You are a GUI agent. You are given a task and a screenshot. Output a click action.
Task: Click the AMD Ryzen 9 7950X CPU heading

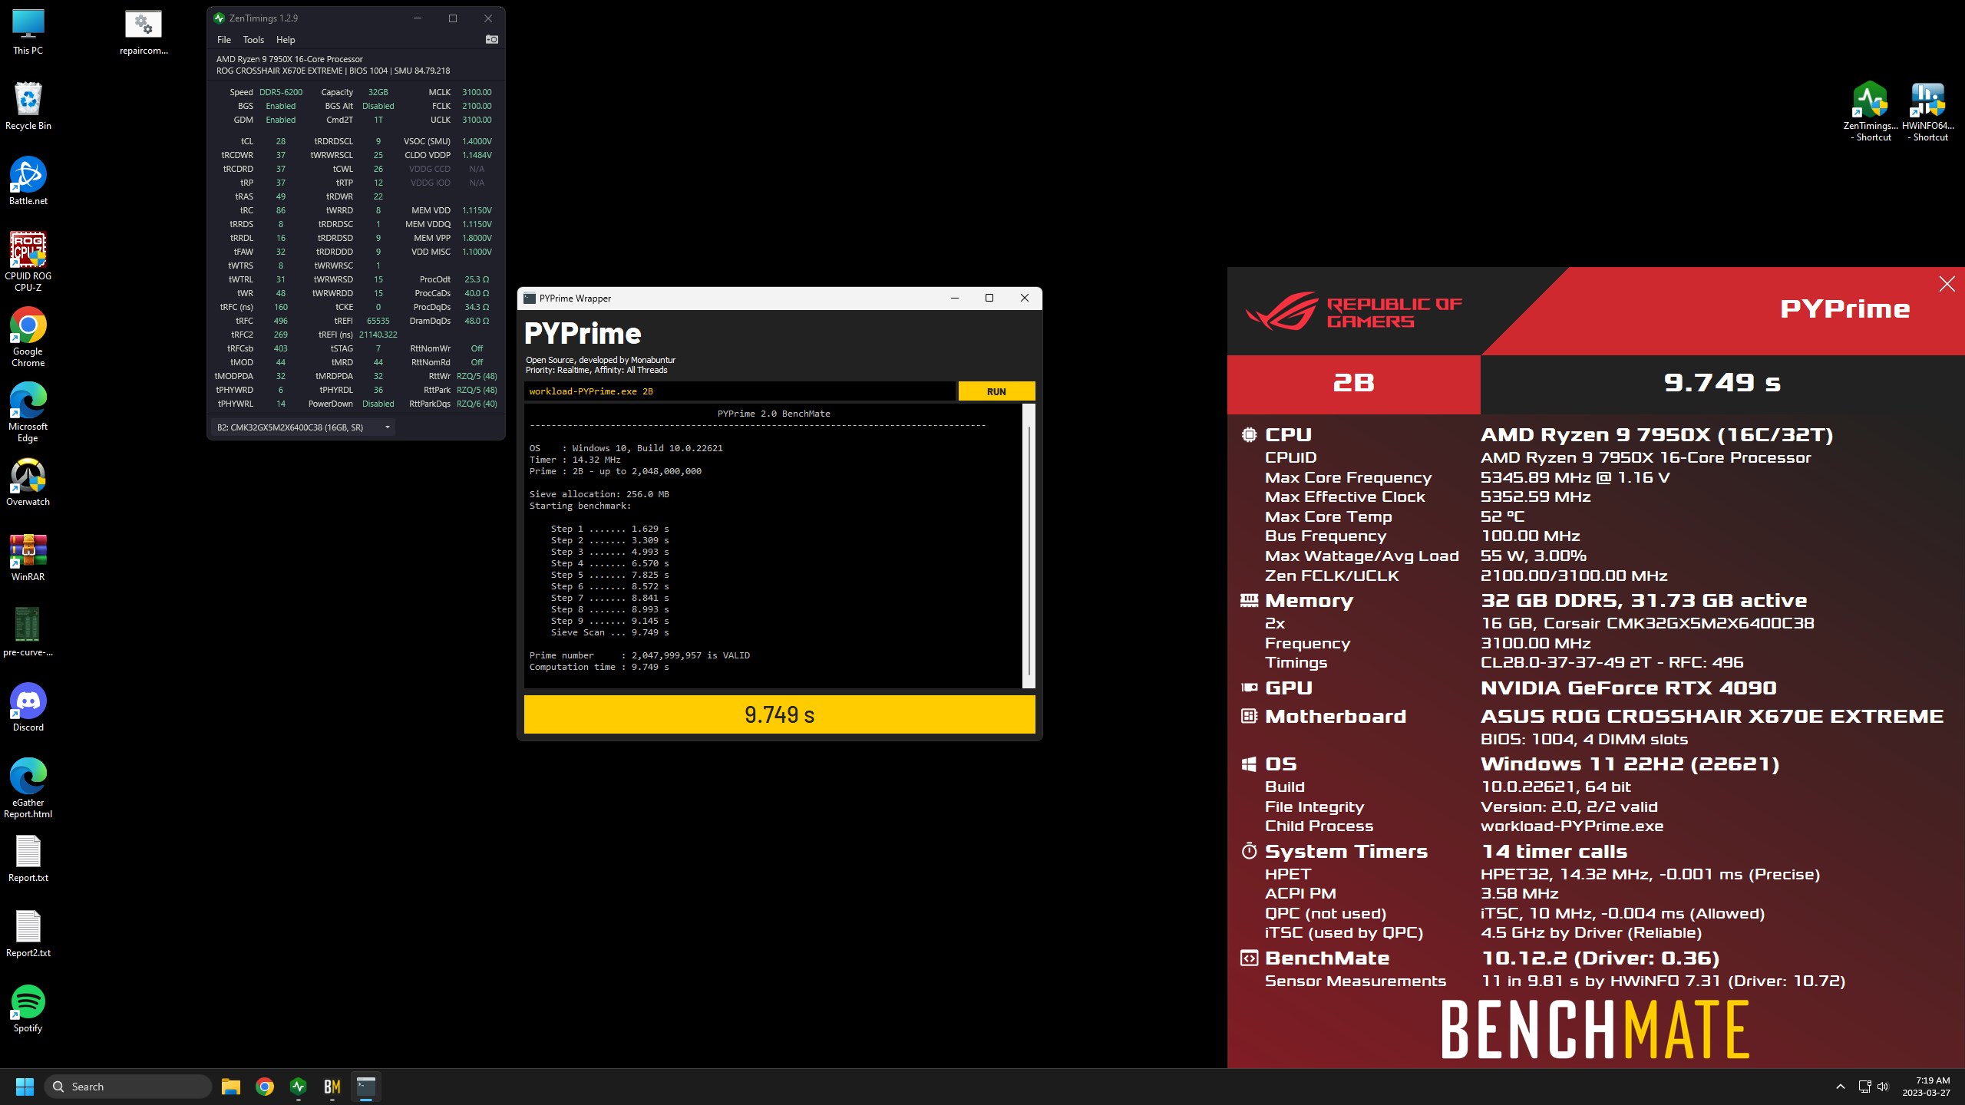pyautogui.click(x=1656, y=435)
